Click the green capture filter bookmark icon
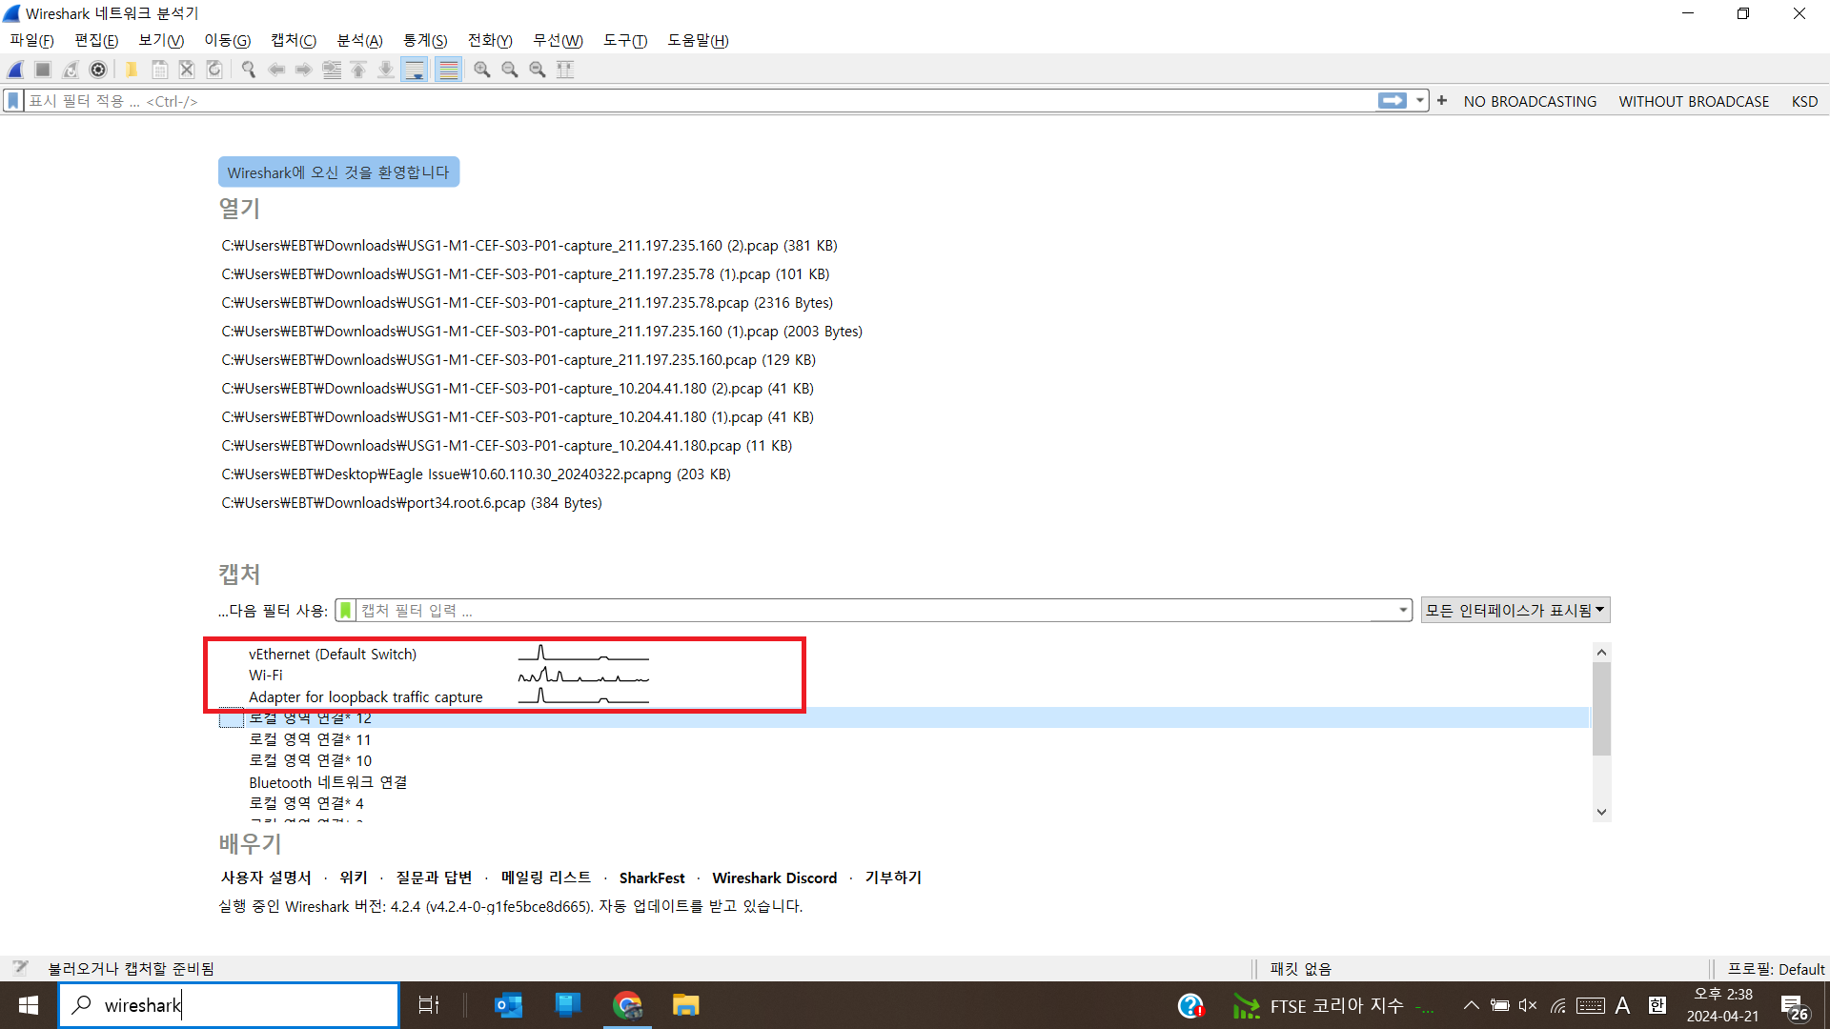Viewport: 1830px width, 1029px height. pyautogui.click(x=346, y=611)
